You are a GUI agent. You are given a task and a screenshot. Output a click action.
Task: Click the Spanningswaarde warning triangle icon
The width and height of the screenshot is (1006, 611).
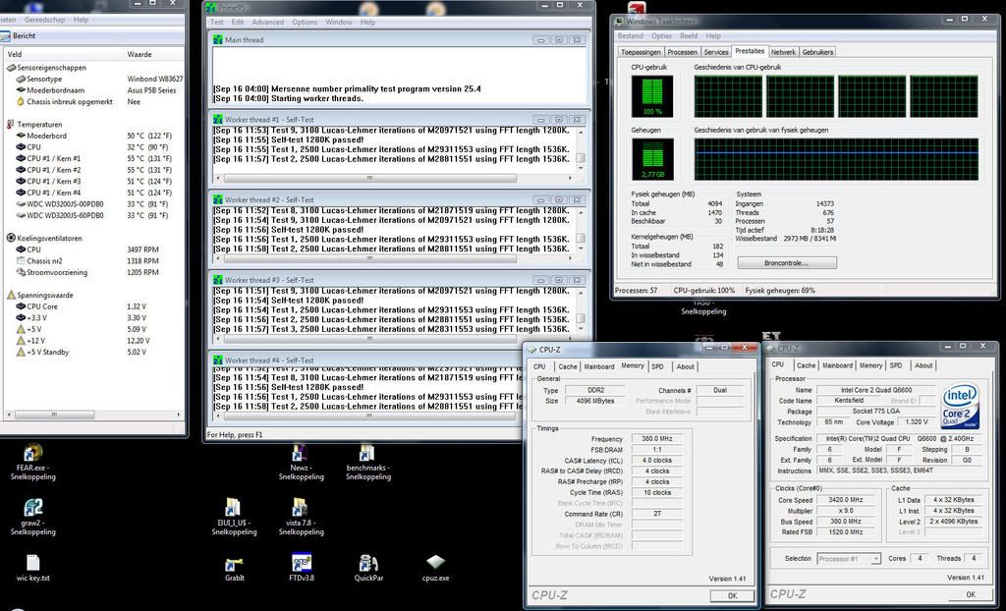click(11, 296)
